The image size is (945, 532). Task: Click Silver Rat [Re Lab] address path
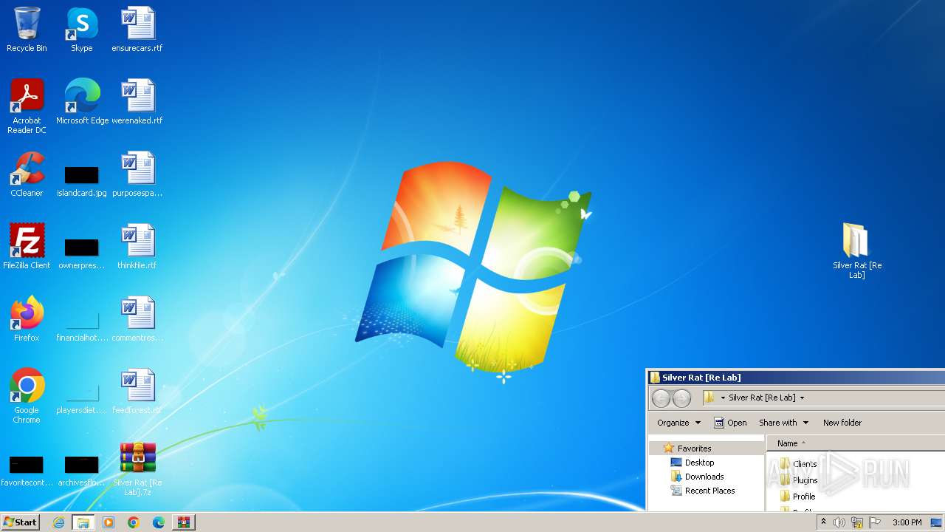coord(762,398)
